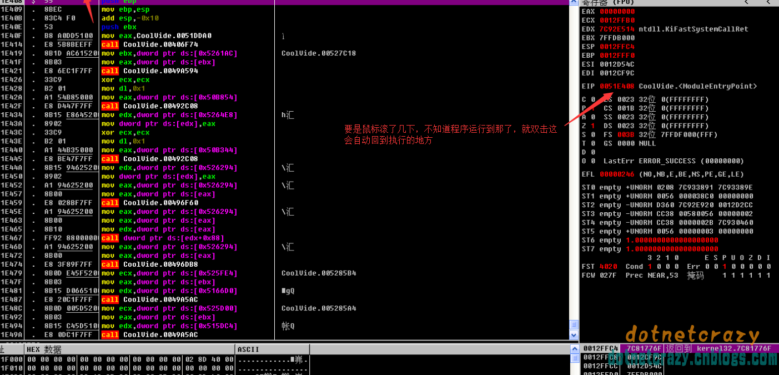
Task: Select the 'add esp,-0x10' instruction
Action: (130, 18)
